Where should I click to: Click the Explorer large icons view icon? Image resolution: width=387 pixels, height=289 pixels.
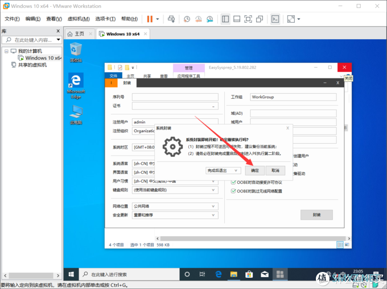[x=347, y=245]
